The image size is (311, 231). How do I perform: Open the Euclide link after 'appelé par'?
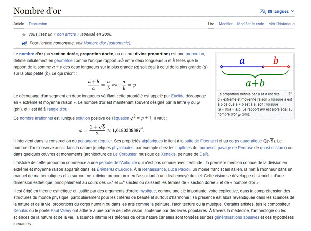coord(178,96)
